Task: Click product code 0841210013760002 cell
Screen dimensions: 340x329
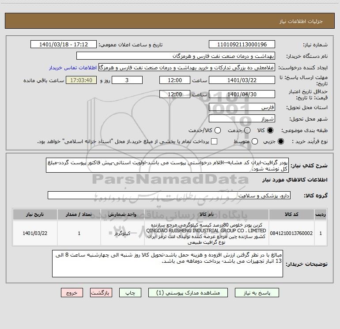Action: [291, 233]
